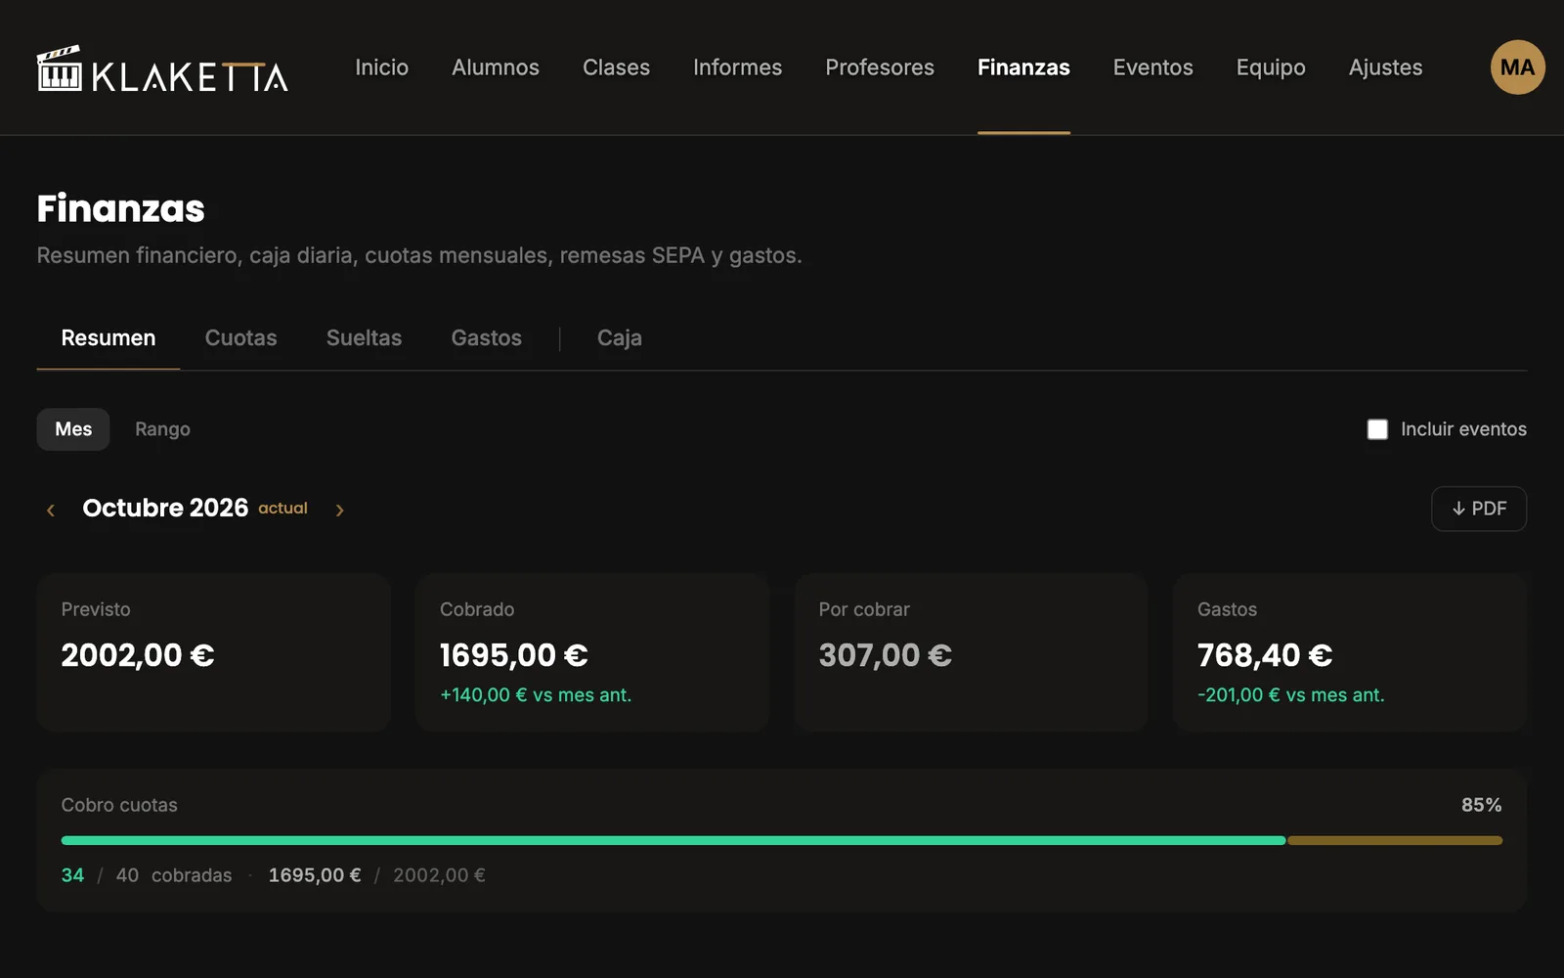Open the Alumnos section
The width and height of the screenshot is (1564, 978).
click(496, 67)
